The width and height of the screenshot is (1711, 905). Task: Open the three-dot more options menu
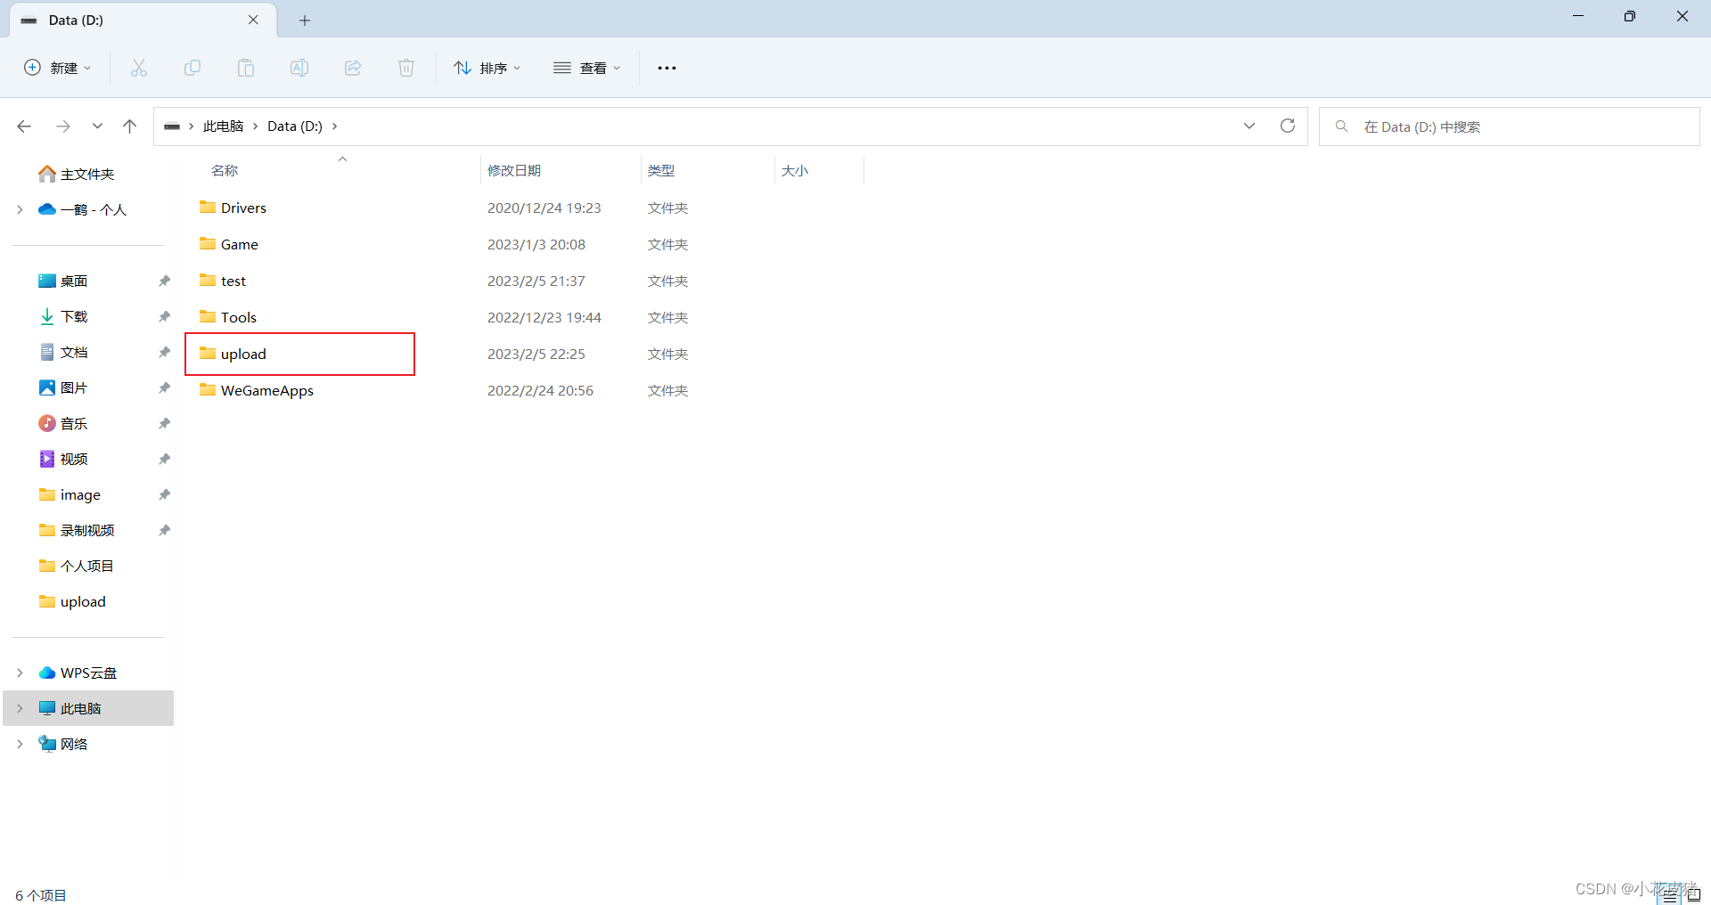[x=667, y=68]
